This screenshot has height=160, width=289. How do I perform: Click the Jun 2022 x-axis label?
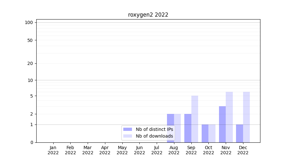pyautogui.click(x=139, y=150)
